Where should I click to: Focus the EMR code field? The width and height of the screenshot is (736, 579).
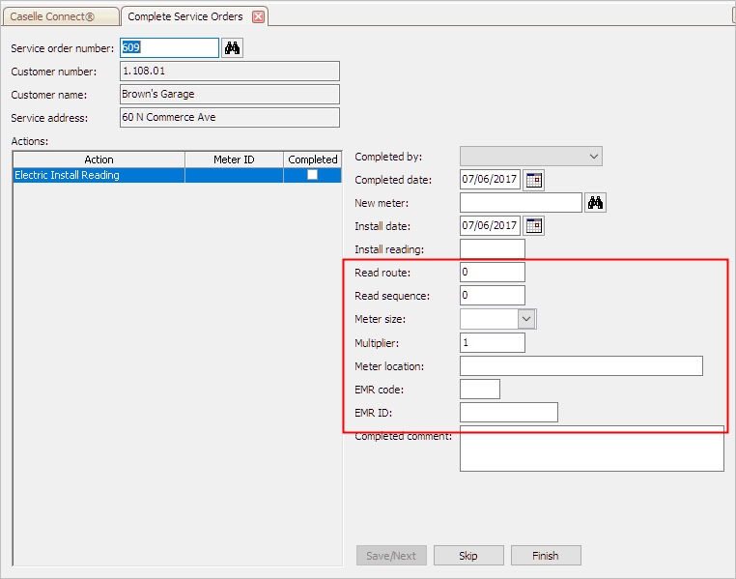click(x=480, y=390)
